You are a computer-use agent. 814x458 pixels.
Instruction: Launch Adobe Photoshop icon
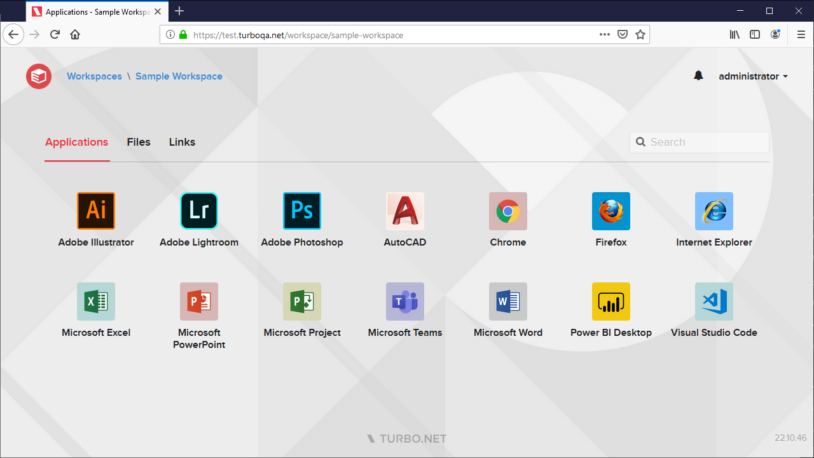(302, 211)
